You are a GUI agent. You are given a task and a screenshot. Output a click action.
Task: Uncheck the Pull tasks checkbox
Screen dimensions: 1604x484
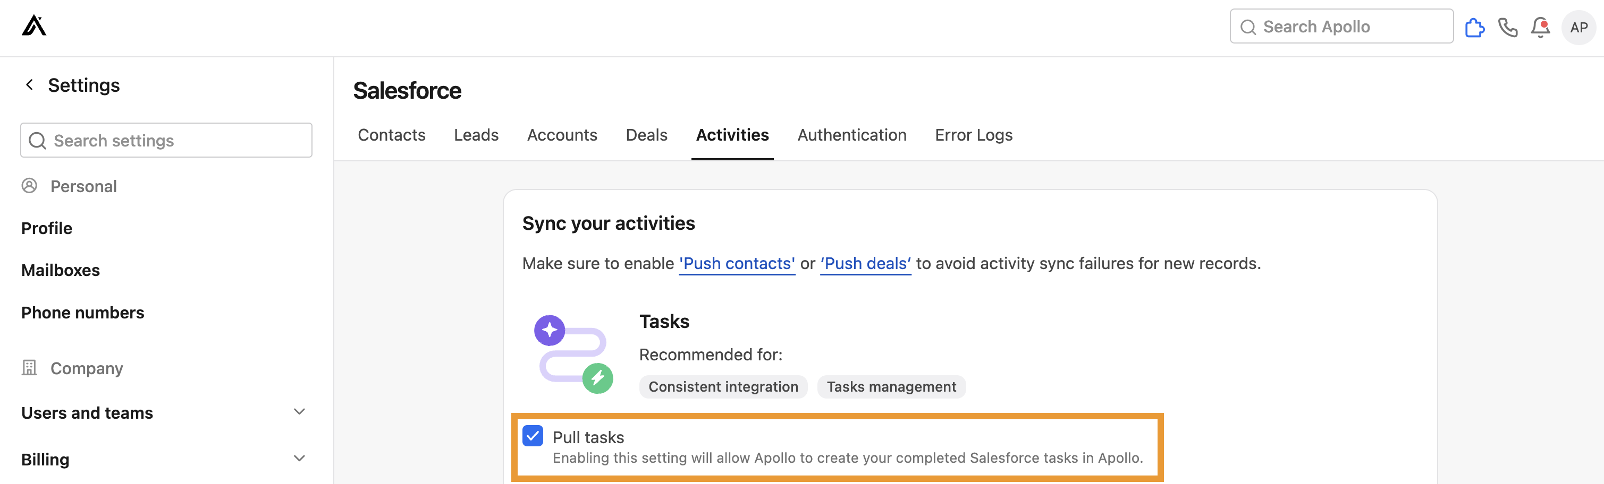coord(533,436)
